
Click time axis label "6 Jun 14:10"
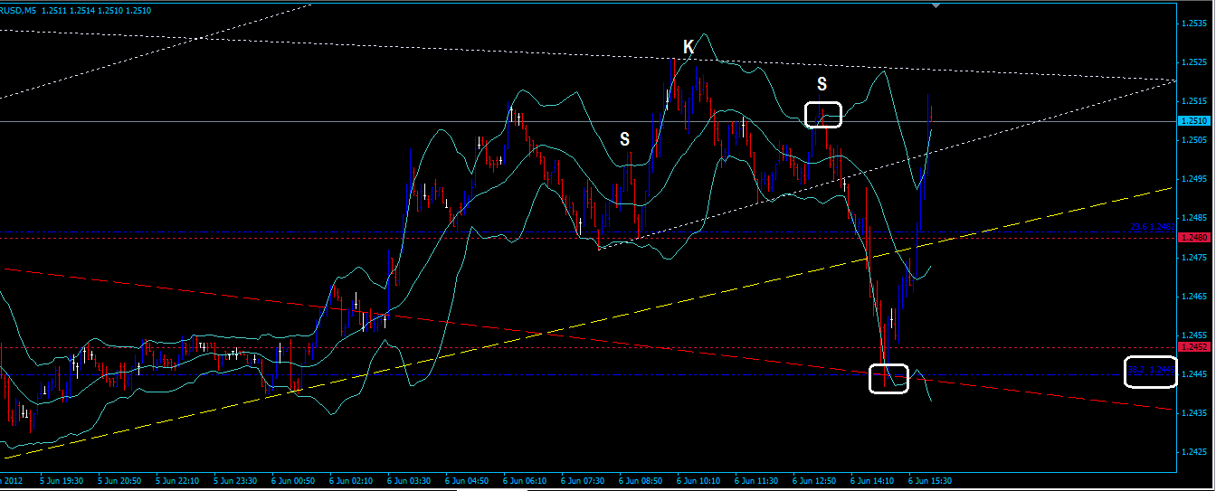tap(873, 482)
